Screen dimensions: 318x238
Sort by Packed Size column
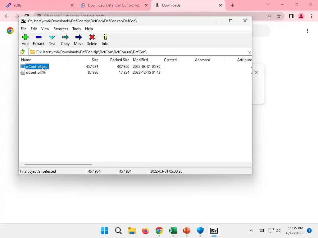pyautogui.click(x=116, y=60)
